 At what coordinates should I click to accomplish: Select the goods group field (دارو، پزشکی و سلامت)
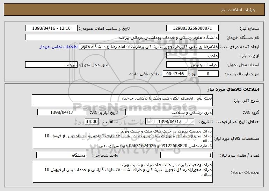[x=169, y=112]
